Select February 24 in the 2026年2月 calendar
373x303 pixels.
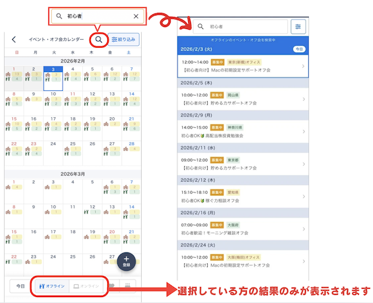[x=53, y=153]
